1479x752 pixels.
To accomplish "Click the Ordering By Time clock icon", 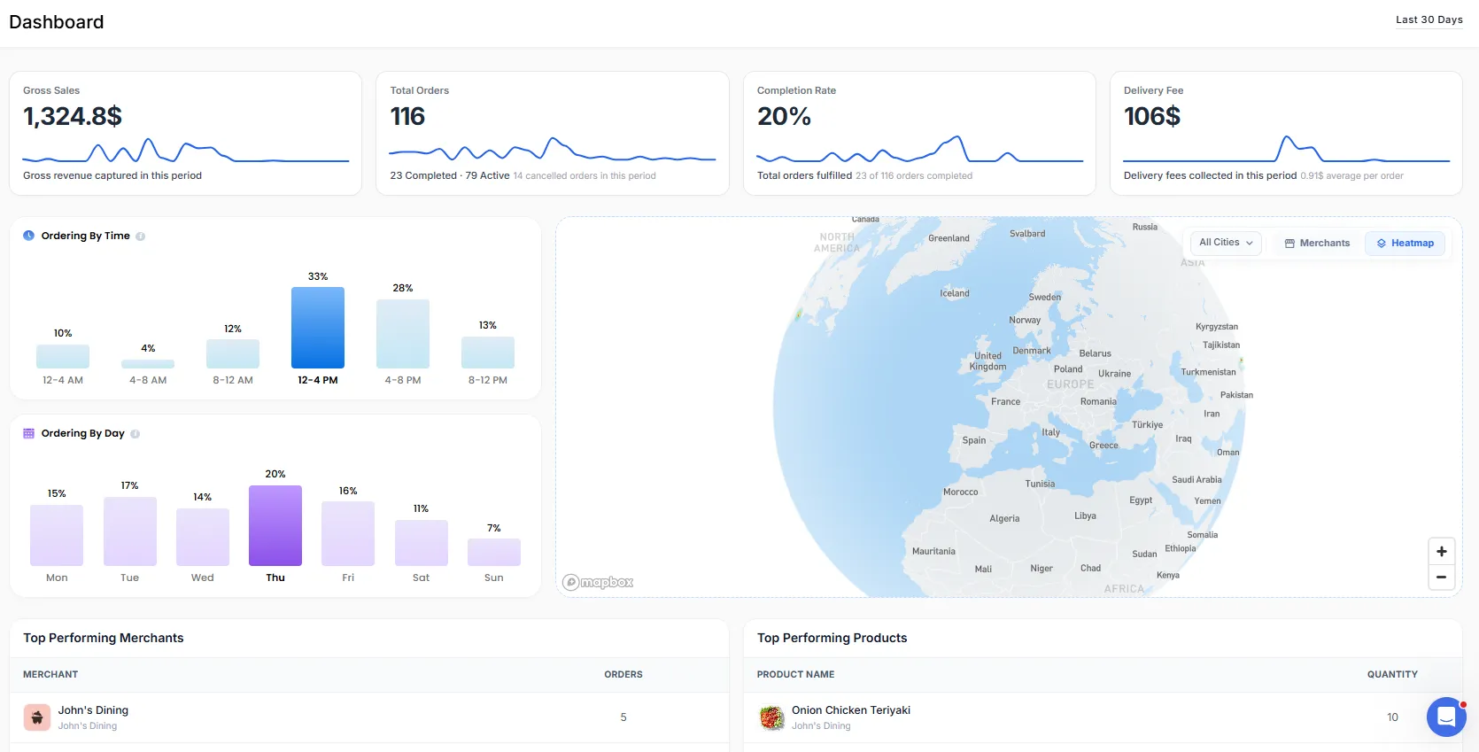I will click(28, 236).
